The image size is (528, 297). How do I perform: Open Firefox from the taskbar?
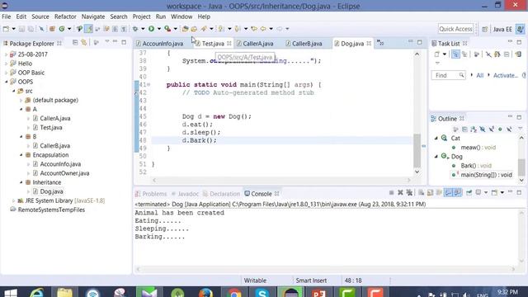coord(205,292)
